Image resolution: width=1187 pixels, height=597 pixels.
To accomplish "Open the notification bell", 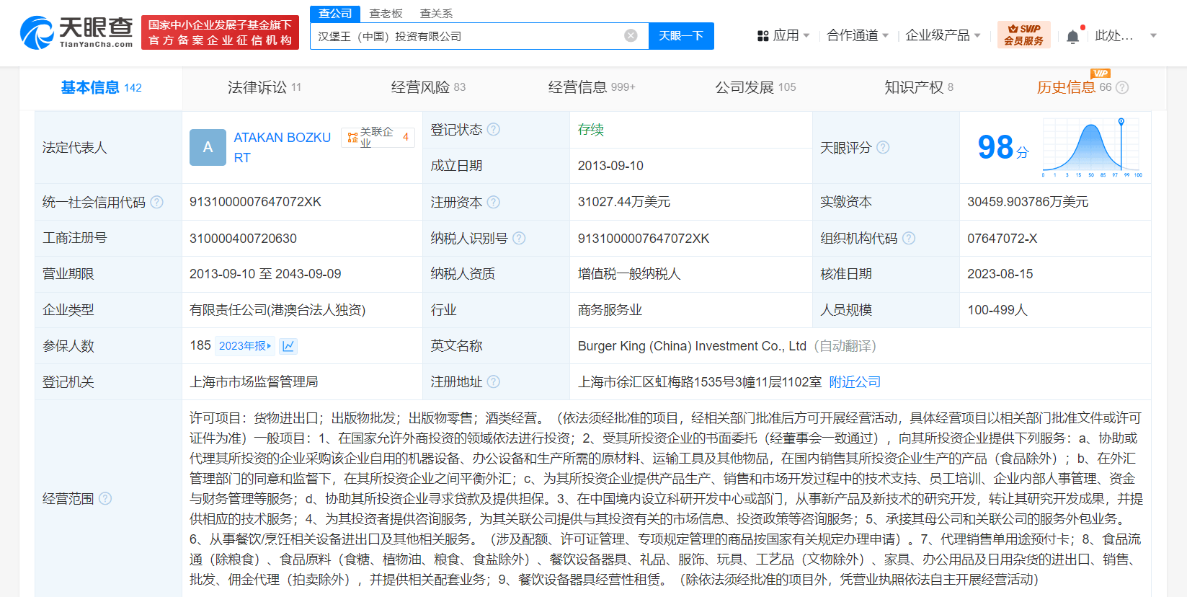I will [x=1072, y=36].
